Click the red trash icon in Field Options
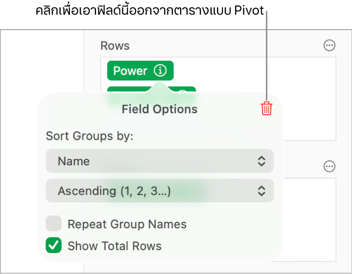Image resolution: width=352 pixels, height=274 pixels. (x=266, y=109)
